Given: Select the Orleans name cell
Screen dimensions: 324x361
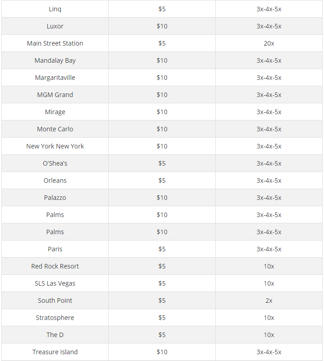Looking at the screenshot, I should click(x=55, y=180).
